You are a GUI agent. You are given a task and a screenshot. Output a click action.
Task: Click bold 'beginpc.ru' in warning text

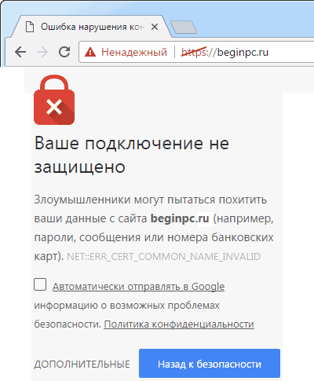click(180, 218)
